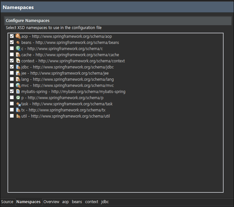
Task: Click the context namespace icon
Action: coord(18,61)
